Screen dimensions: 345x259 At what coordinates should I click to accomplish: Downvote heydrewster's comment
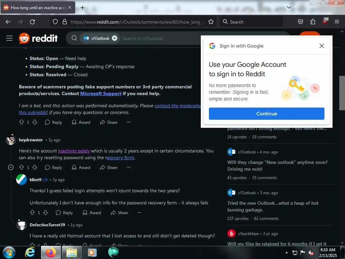[x=35, y=167]
